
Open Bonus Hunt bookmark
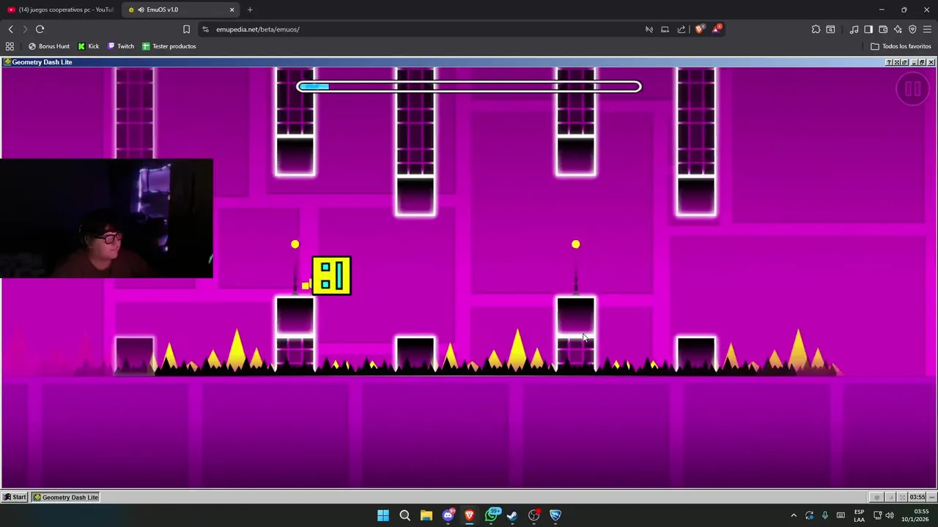click(49, 46)
